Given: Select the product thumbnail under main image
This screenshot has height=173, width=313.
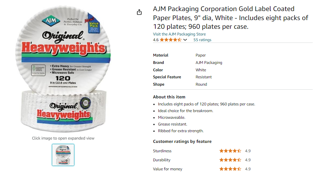Looking at the screenshot, I should click(63, 155).
